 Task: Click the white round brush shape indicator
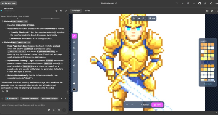[74, 83]
